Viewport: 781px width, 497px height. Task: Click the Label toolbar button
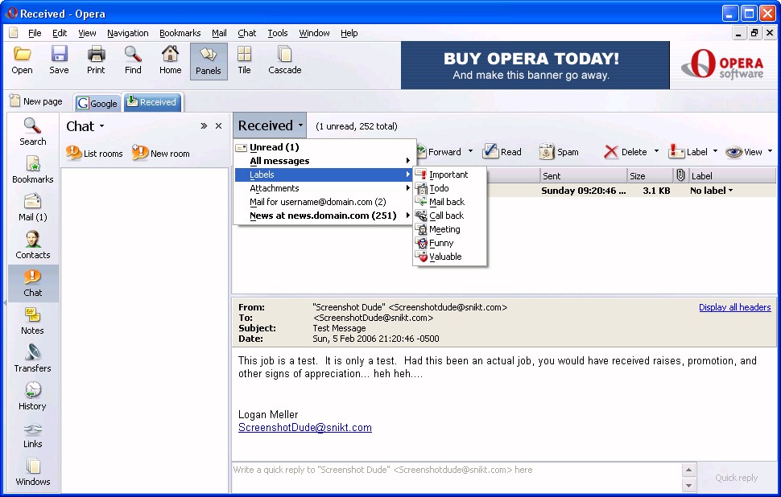688,152
